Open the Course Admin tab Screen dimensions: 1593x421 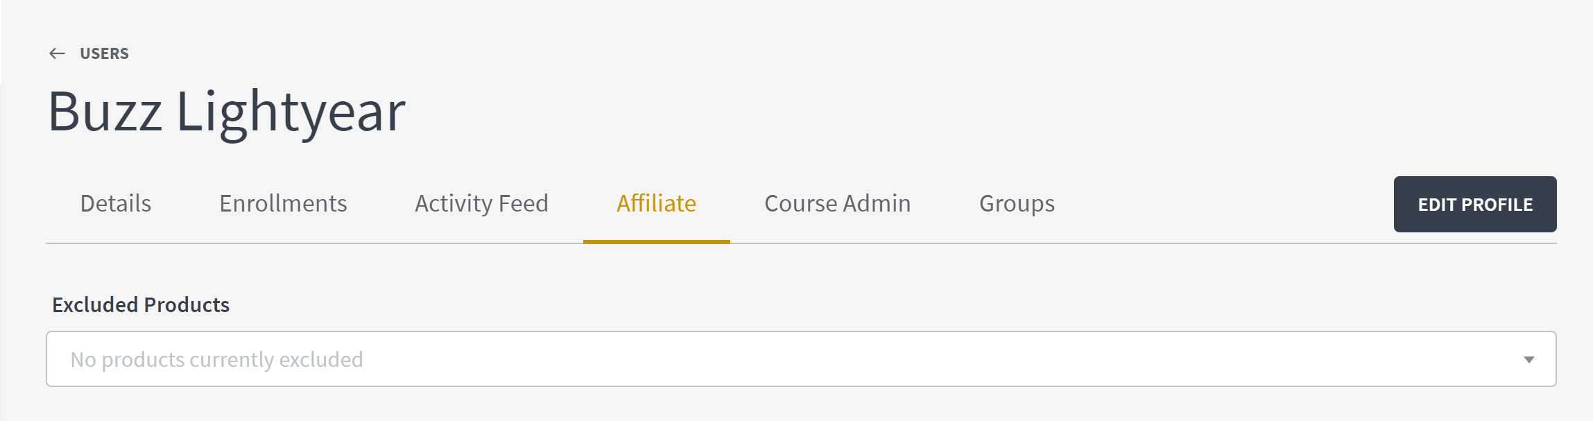tap(837, 203)
